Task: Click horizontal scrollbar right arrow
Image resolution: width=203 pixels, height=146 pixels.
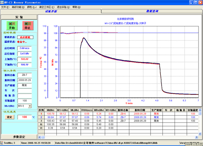Action: coord(197,137)
